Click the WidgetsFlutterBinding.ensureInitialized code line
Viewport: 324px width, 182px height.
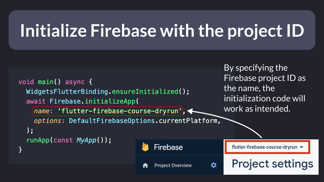click(108, 91)
